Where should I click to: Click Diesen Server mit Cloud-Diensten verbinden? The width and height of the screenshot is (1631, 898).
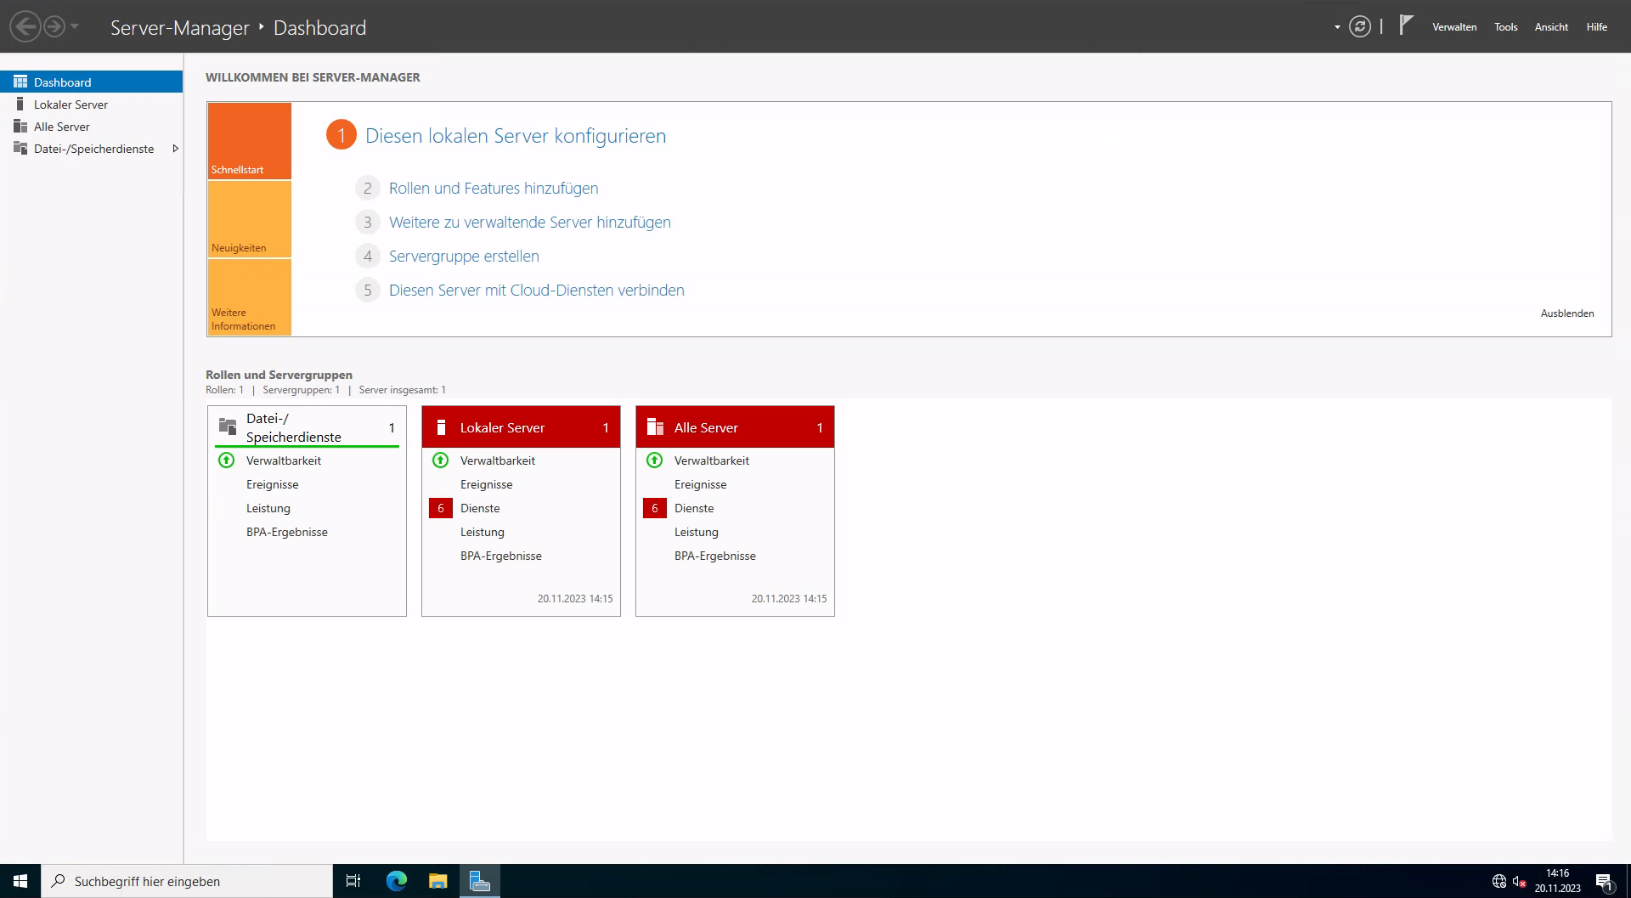click(x=536, y=290)
